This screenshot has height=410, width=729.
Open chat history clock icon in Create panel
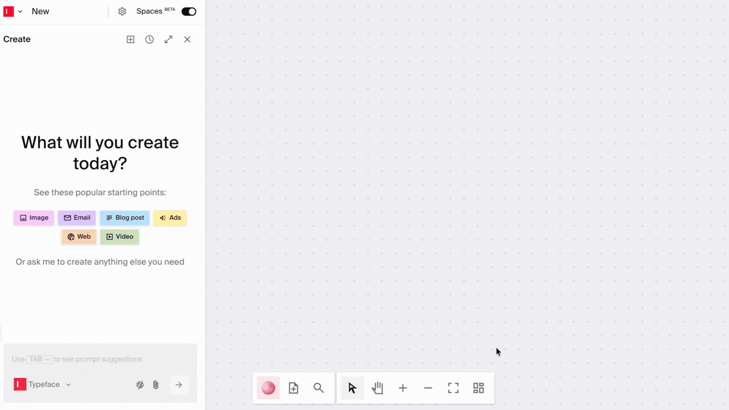(149, 39)
